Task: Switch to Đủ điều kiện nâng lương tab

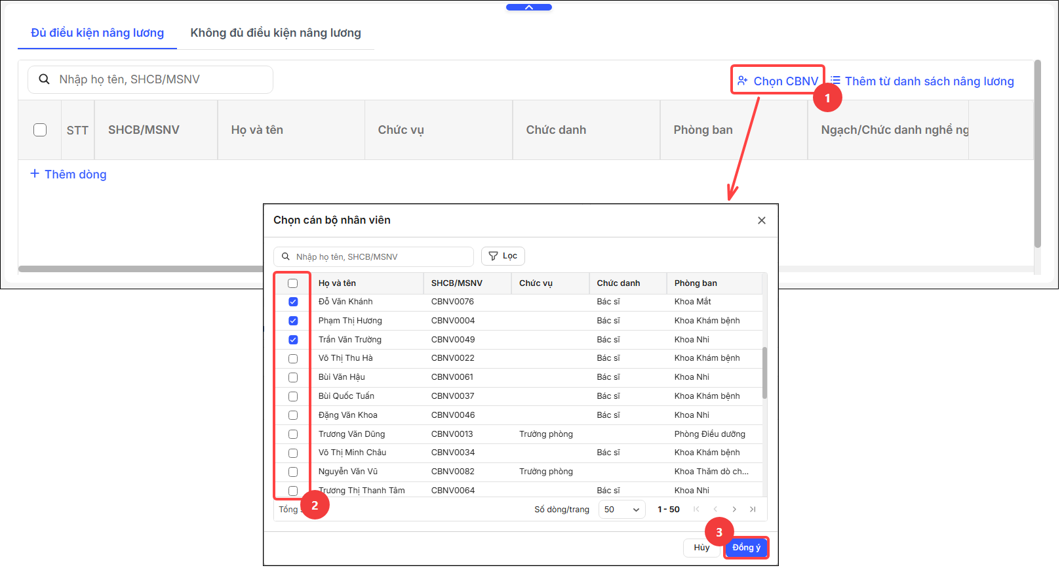Action: (x=97, y=33)
